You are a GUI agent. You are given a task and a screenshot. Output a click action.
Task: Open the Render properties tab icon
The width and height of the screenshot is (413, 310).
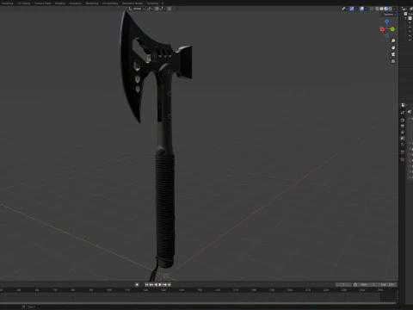coord(403,120)
